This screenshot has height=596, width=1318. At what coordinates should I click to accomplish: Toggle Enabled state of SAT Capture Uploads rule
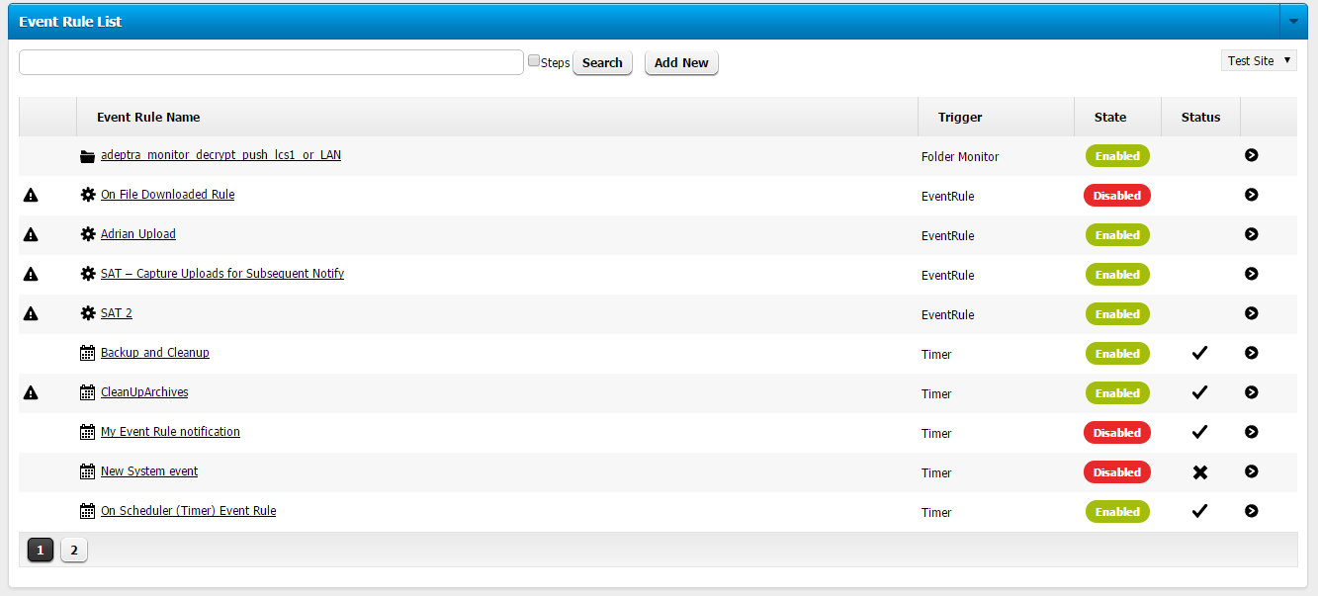pos(1117,275)
